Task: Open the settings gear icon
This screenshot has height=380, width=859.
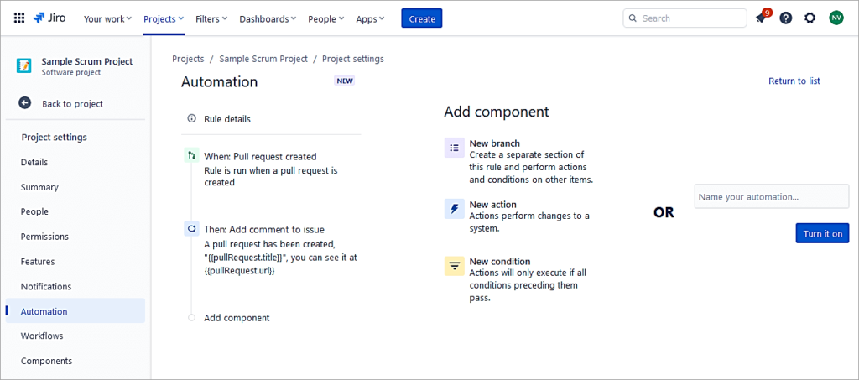Action: tap(810, 18)
